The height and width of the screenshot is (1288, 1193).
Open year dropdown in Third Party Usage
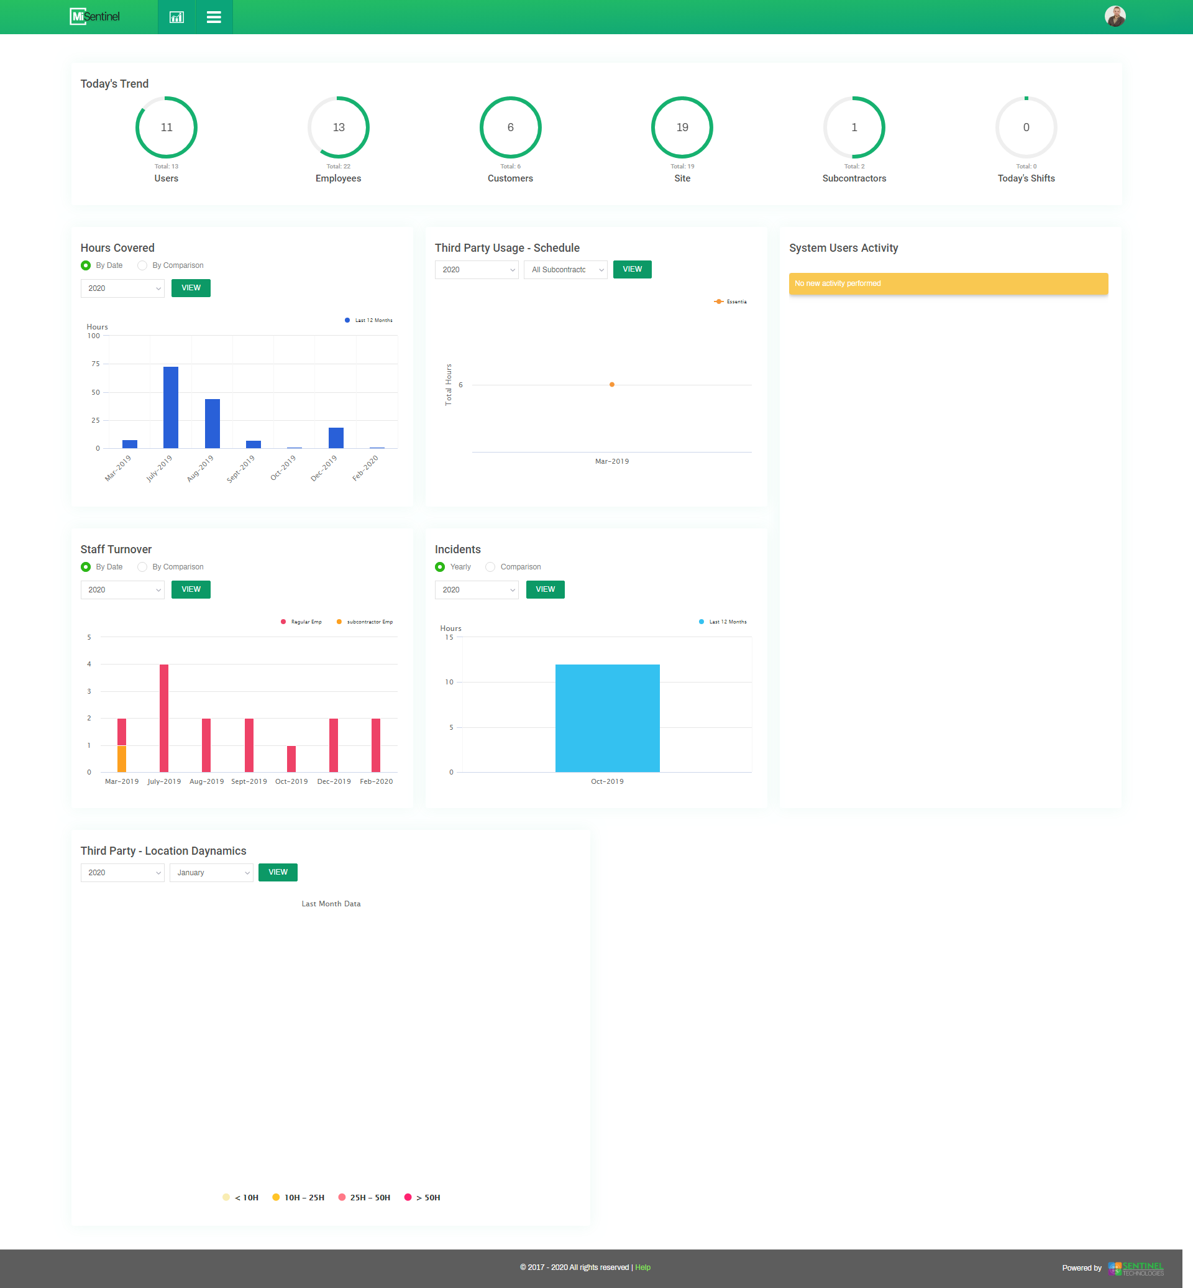[477, 269]
